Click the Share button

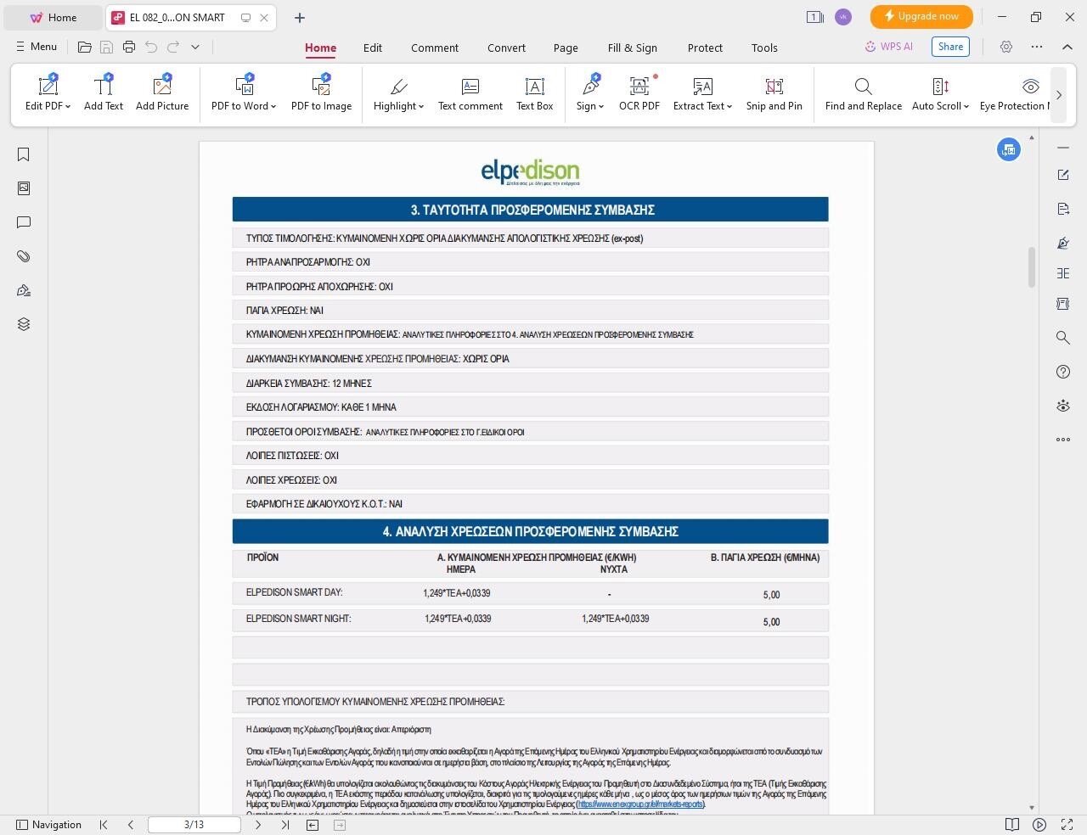click(950, 47)
